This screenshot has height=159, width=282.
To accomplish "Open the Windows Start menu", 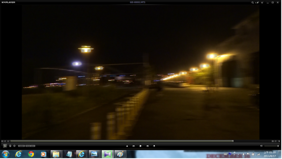I will (x=6, y=154).
